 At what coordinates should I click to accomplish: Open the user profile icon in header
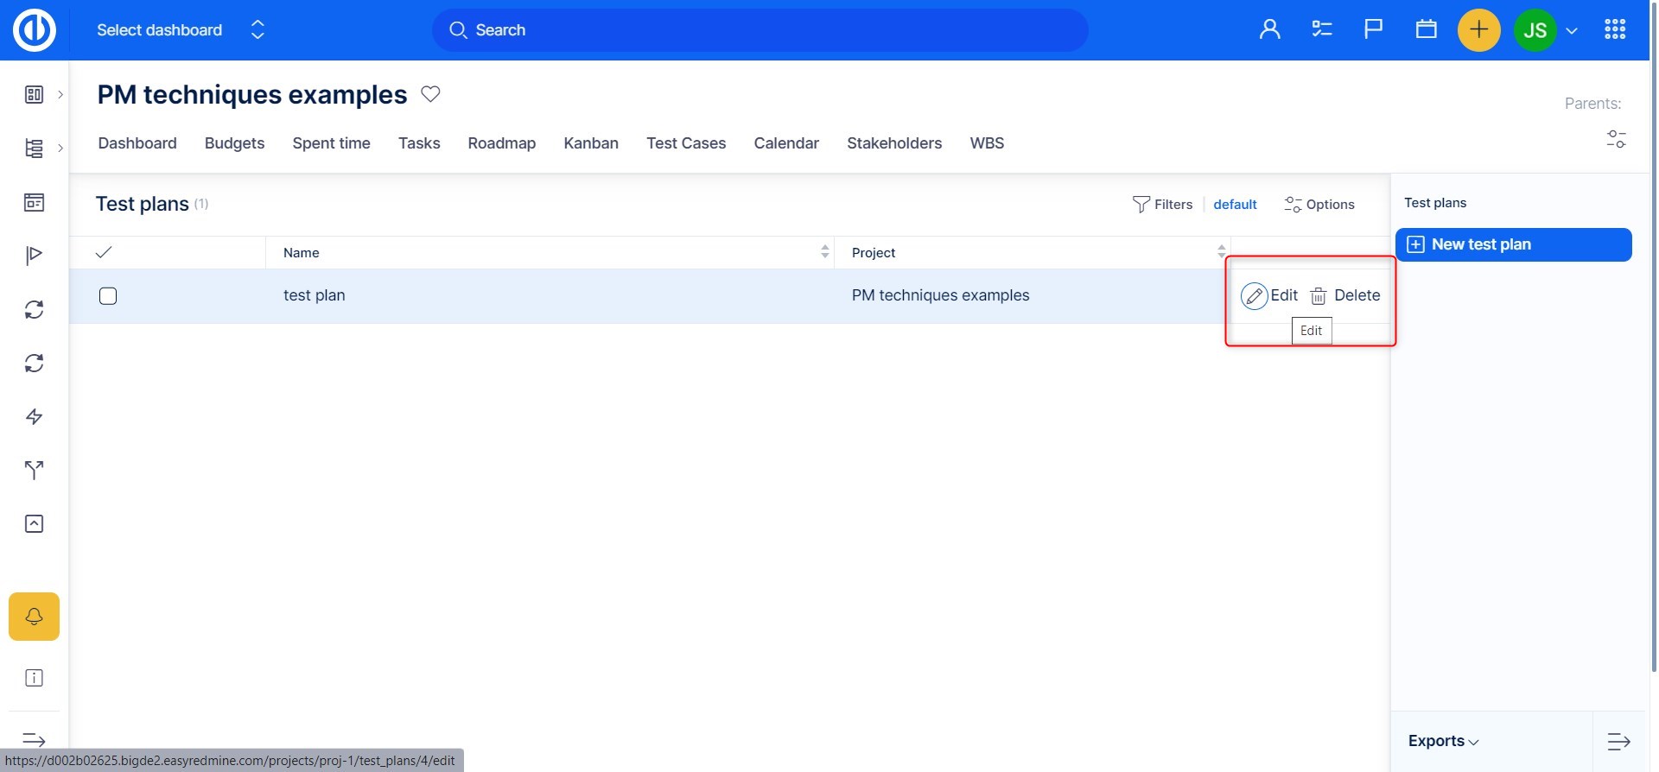coord(1269,29)
